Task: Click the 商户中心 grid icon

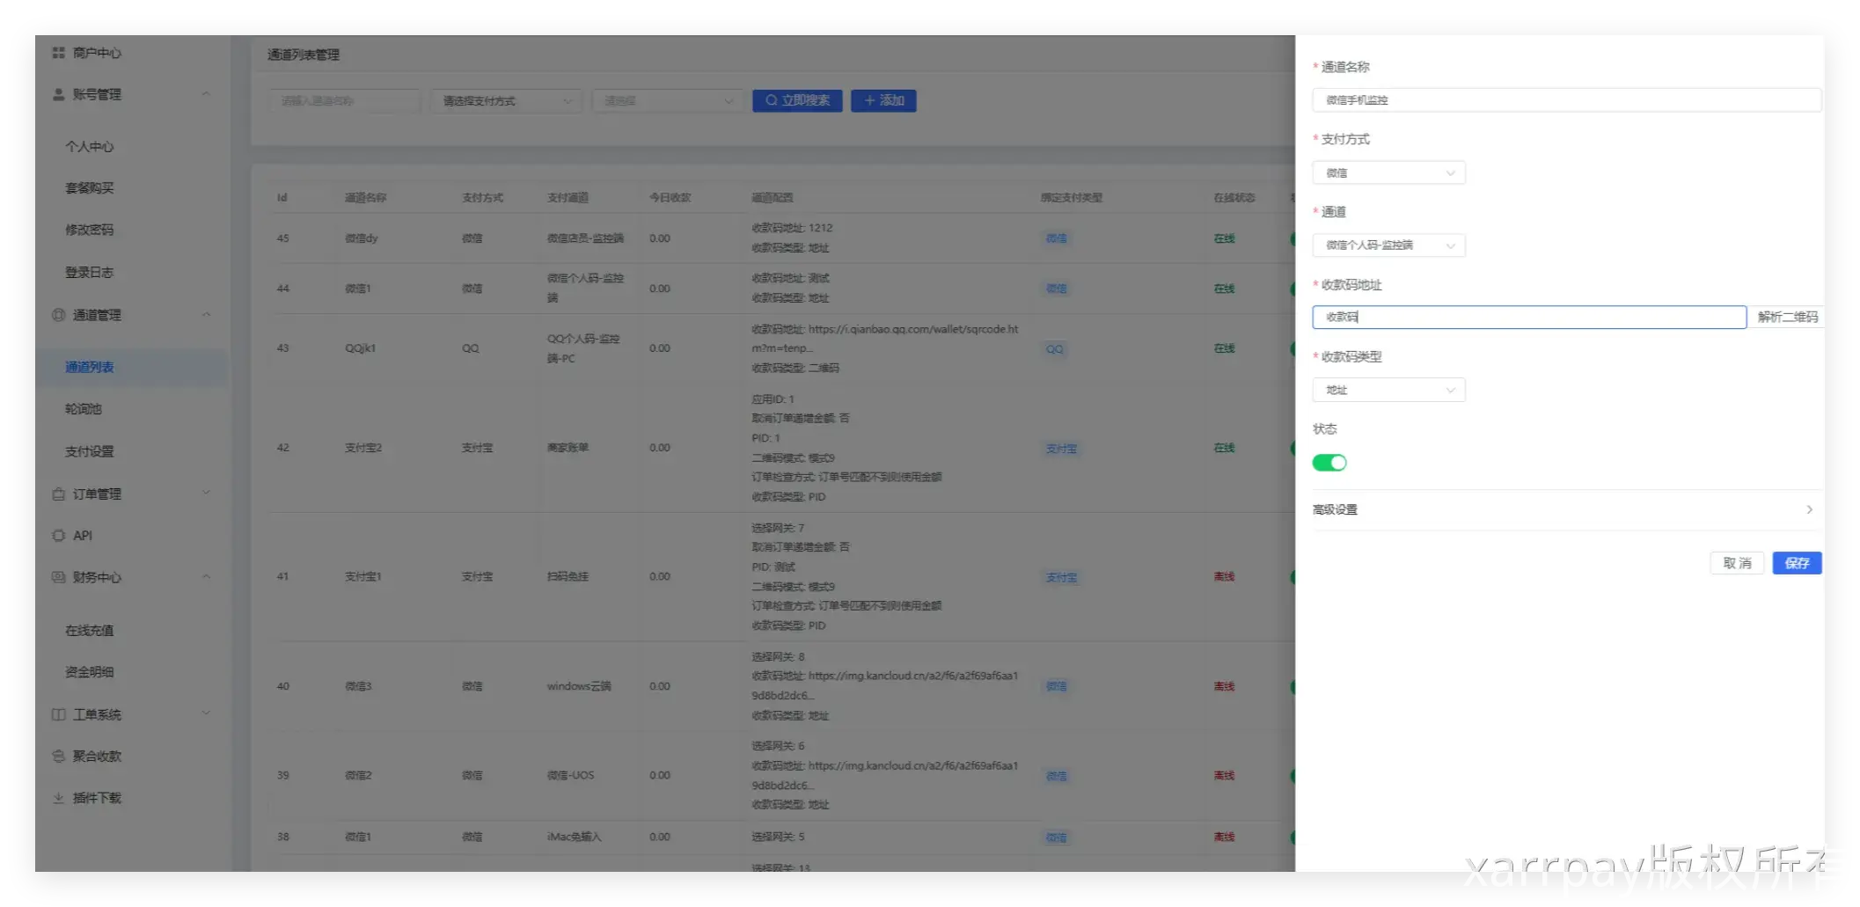Action: point(58,53)
